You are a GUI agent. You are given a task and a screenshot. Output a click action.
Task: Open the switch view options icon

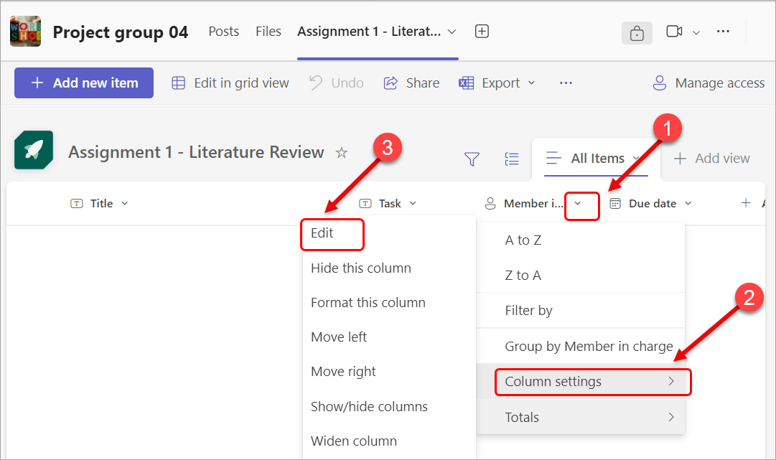512,159
